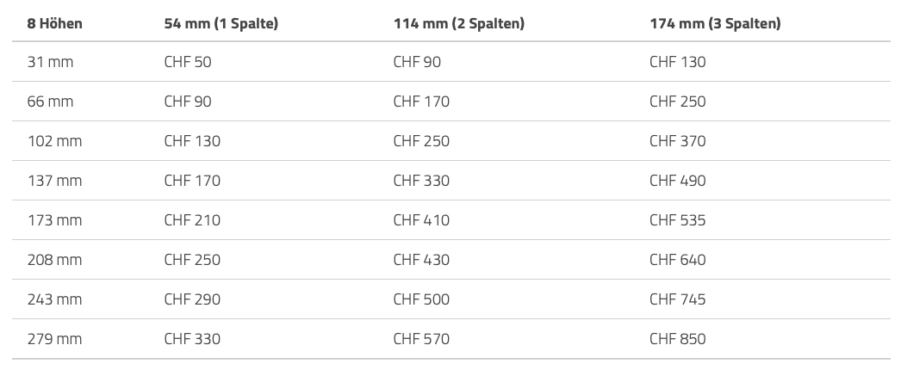Select the CHF 50 price cell

click(188, 62)
